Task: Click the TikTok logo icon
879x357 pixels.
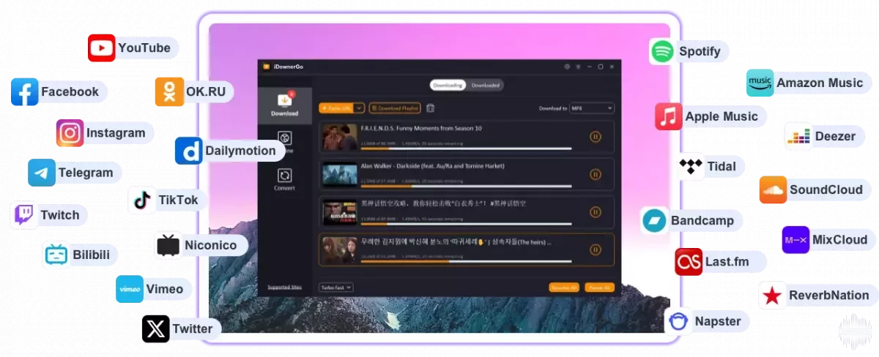Action: pos(142,200)
